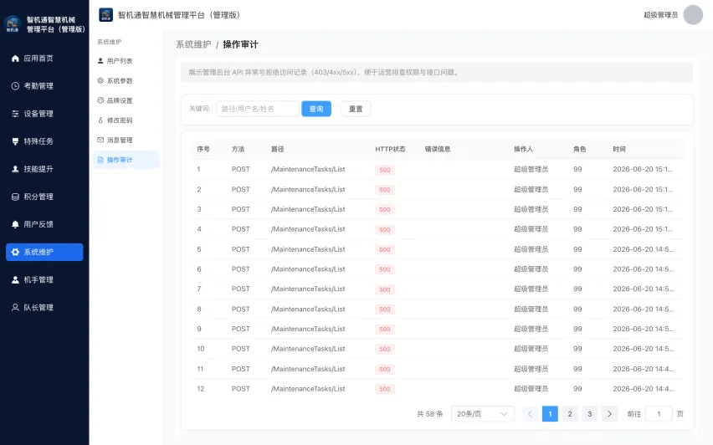This screenshot has width=713, height=445.
Task: Click the POST cell in row 8
Action: [x=240, y=309]
